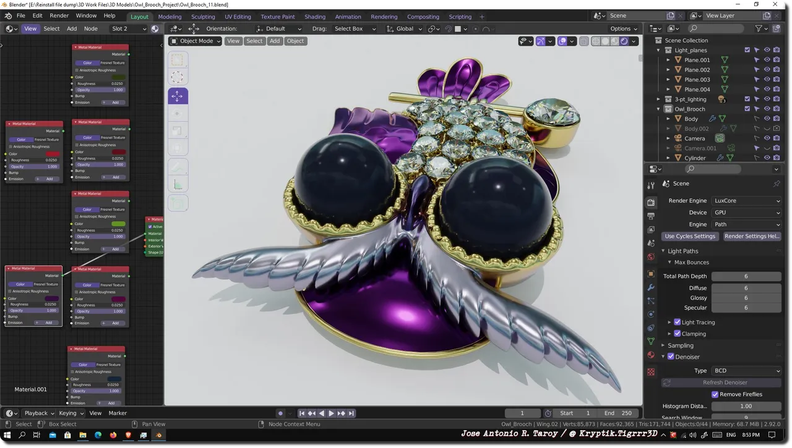Screen dimensions: 792x448
Task: Select the Cursor tool in viewport toolbar
Action: [x=178, y=77]
